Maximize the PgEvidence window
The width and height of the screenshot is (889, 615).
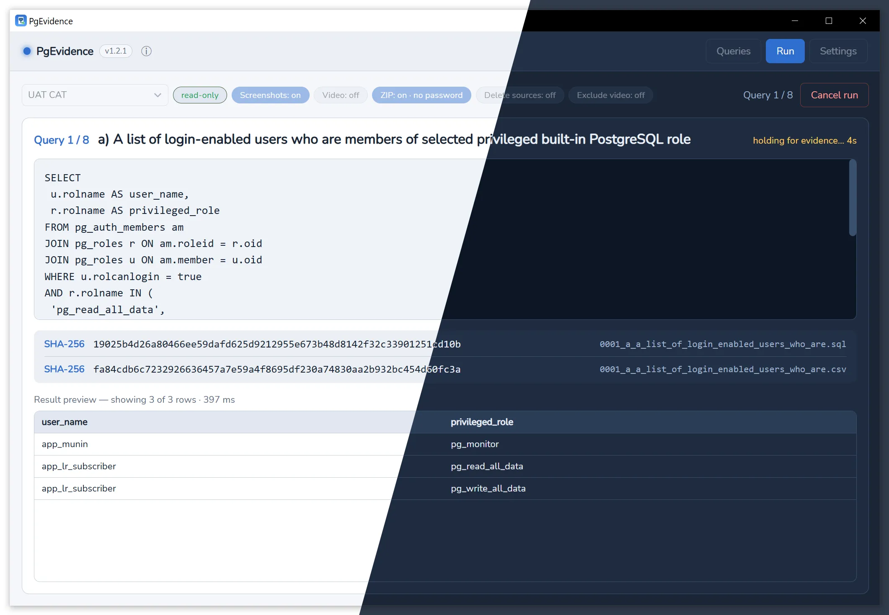829,21
